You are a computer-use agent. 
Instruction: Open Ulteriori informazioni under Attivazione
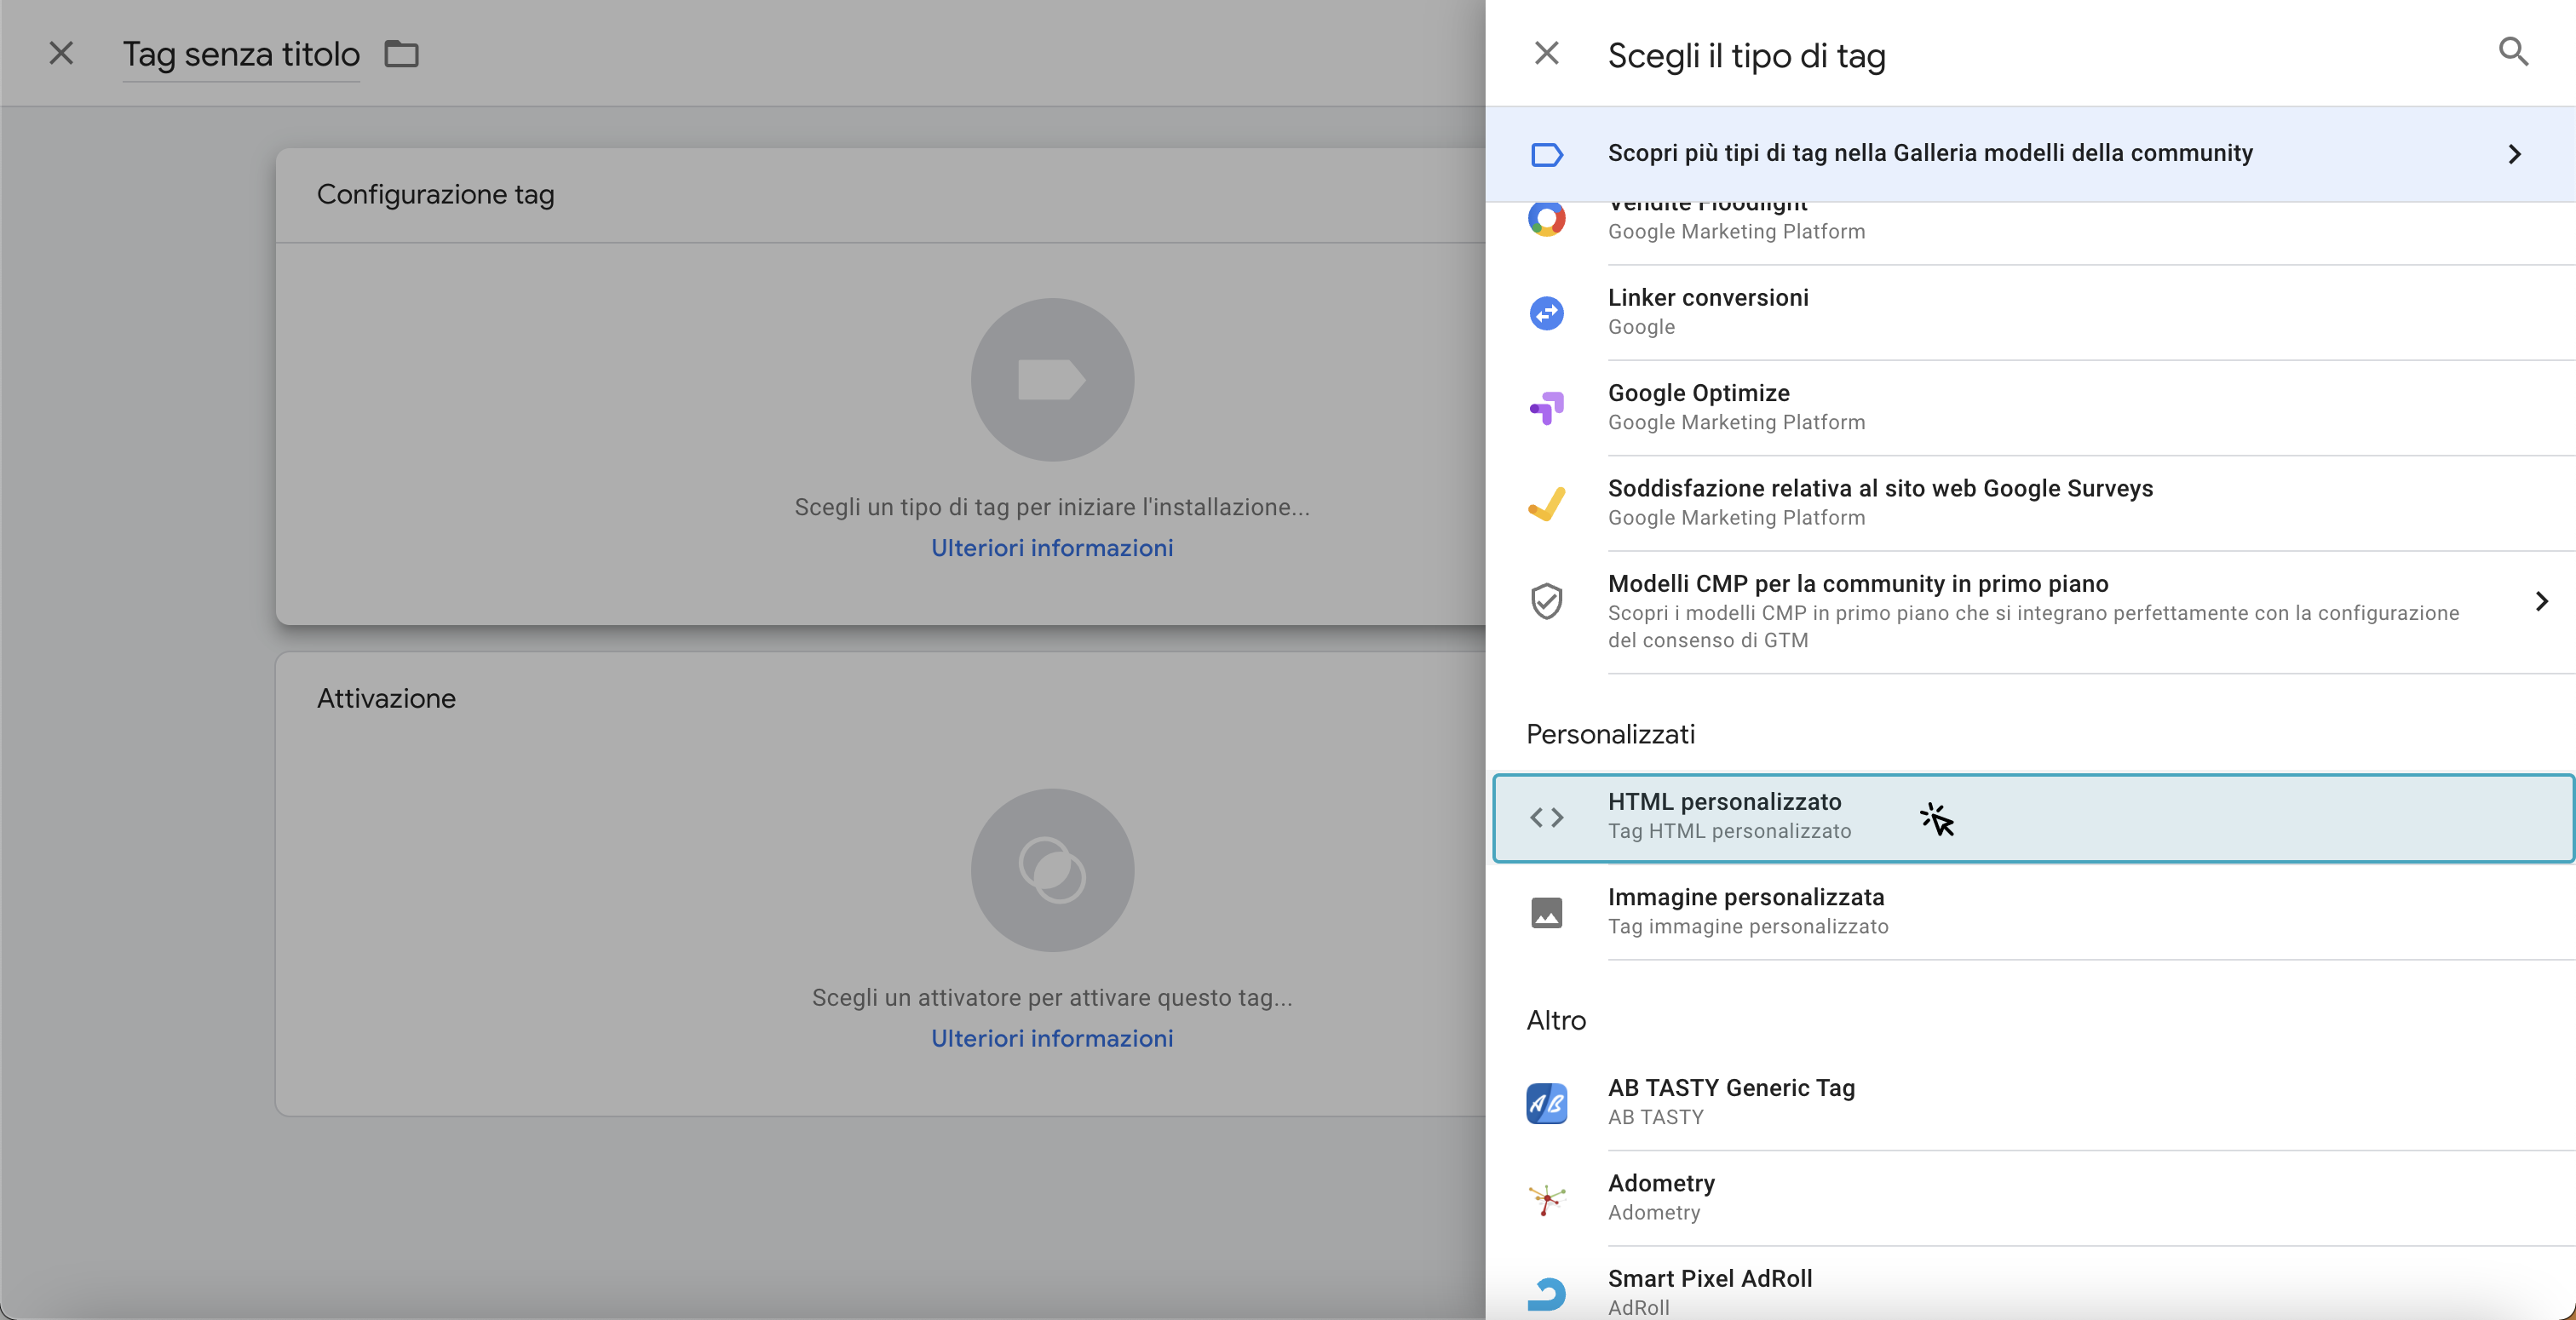(x=1052, y=1039)
